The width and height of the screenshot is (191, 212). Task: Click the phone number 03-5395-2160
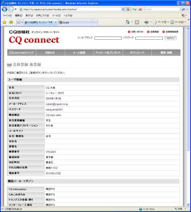click(53, 173)
